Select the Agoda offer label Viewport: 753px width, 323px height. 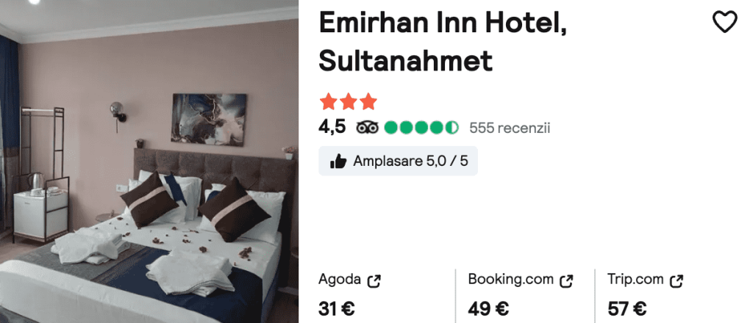[340, 280]
